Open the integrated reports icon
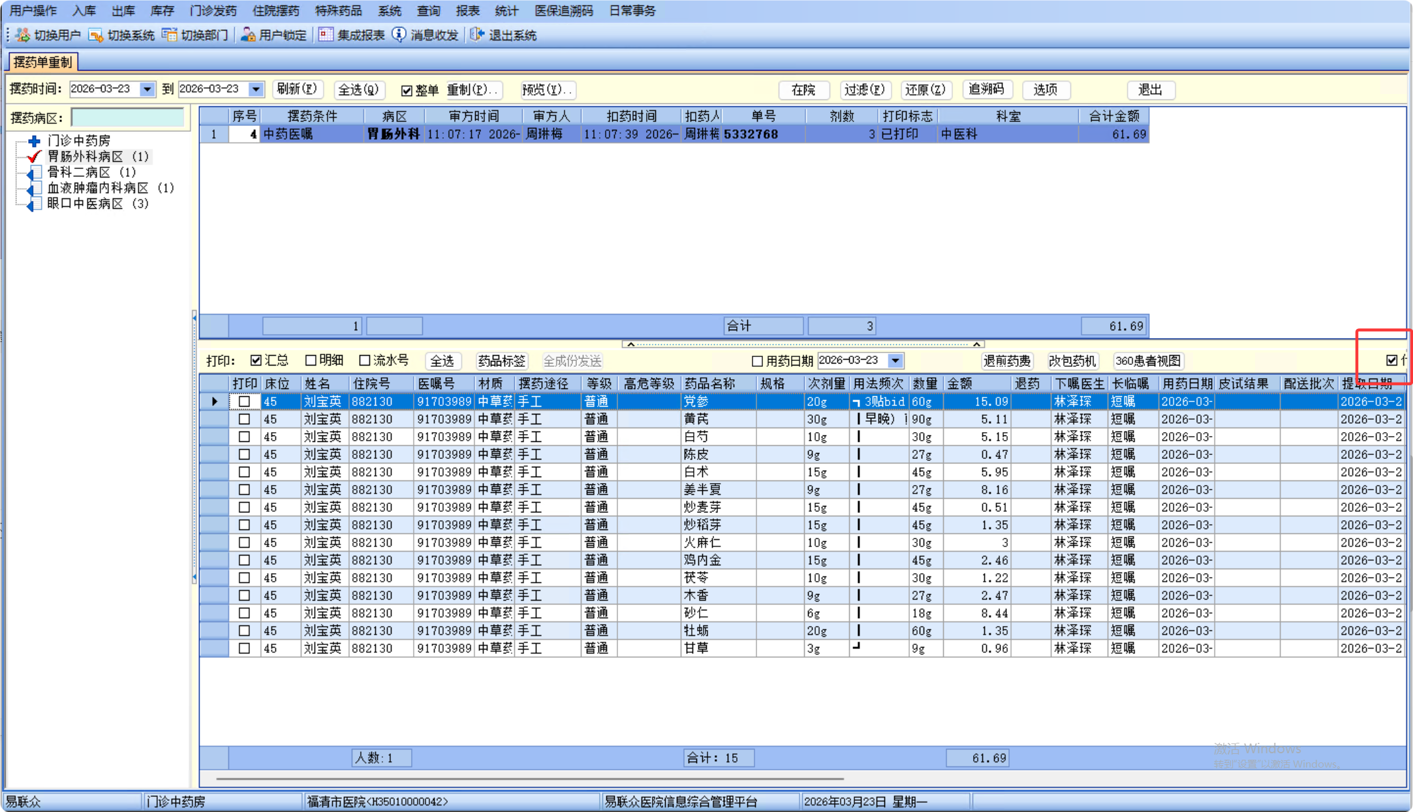Screen dimensions: 1413x812 [326, 35]
